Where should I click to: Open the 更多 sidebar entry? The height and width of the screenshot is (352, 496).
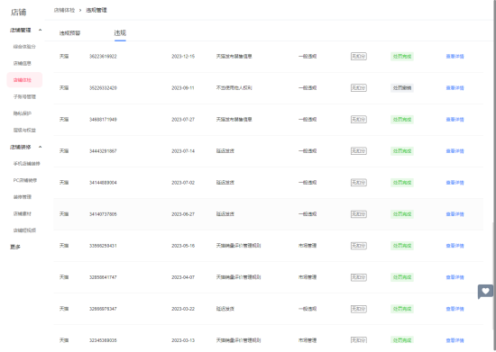[14, 247]
